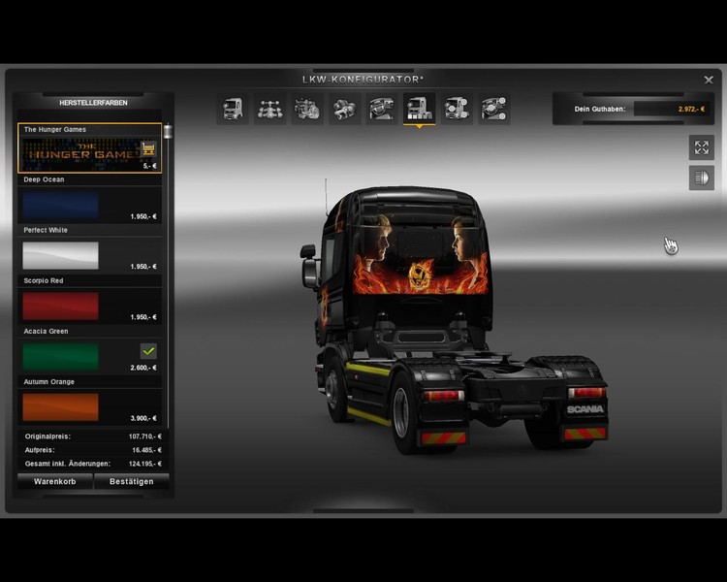Click the 'Scorpio Red' label

click(x=44, y=280)
